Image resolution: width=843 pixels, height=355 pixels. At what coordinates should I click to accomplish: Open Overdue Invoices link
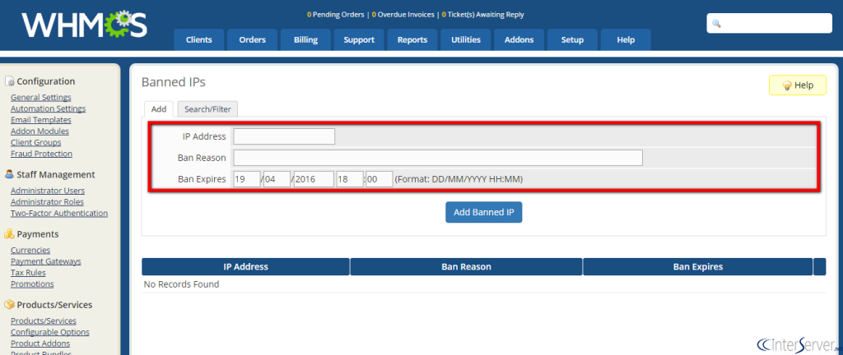pos(403,15)
